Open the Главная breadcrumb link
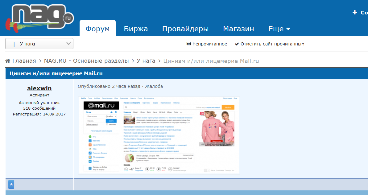 pos(24,61)
